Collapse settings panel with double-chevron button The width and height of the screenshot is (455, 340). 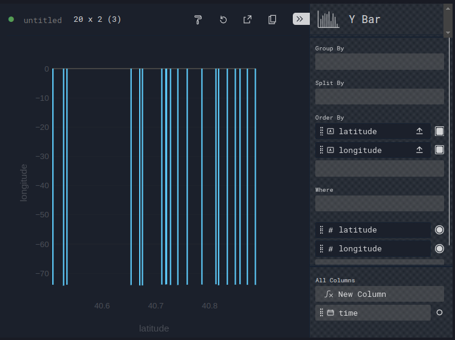click(x=301, y=19)
